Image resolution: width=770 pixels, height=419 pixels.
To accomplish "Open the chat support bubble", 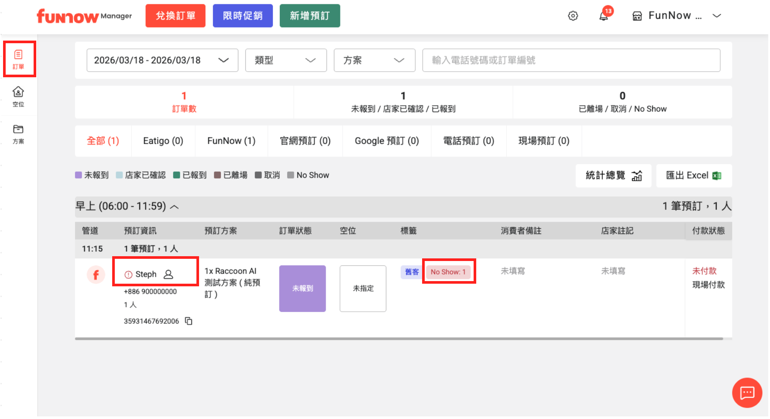I will (746, 393).
